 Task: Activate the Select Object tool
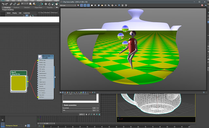point(30,4)
